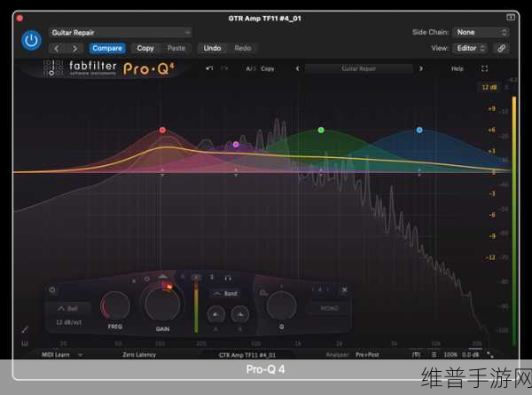
Task: Open FabFilter Guitar Repair preset browser
Action: (358, 68)
